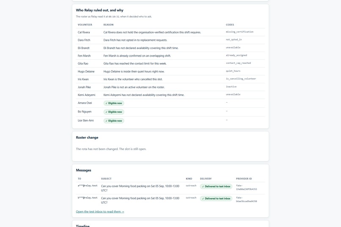Click the Roster change heading

tap(87, 137)
